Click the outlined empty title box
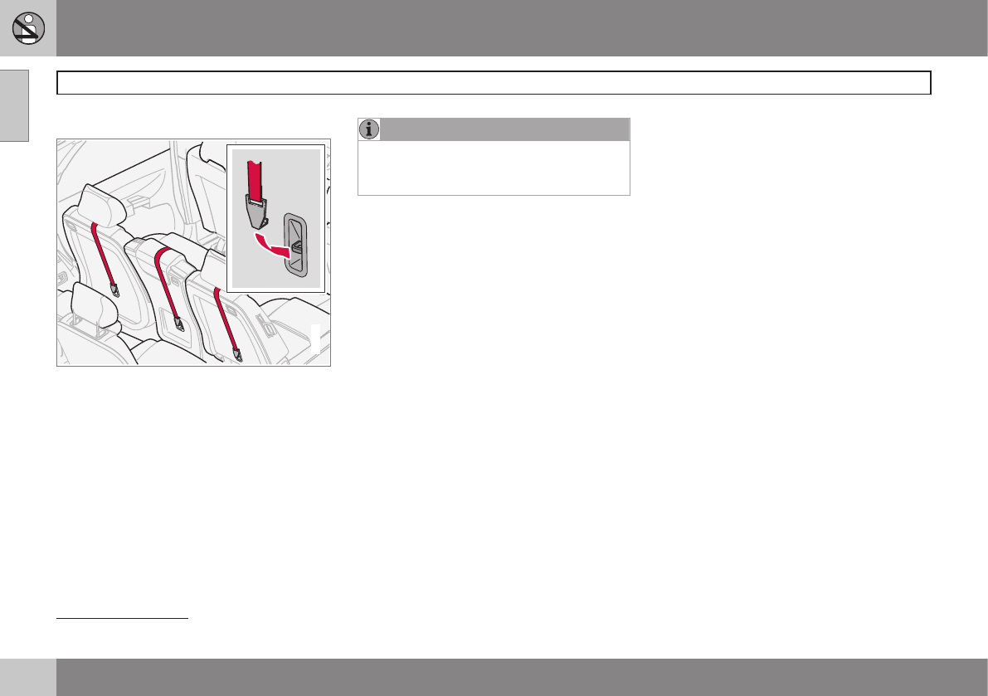Viewport: 988px width, 696px height. point(494,83)
